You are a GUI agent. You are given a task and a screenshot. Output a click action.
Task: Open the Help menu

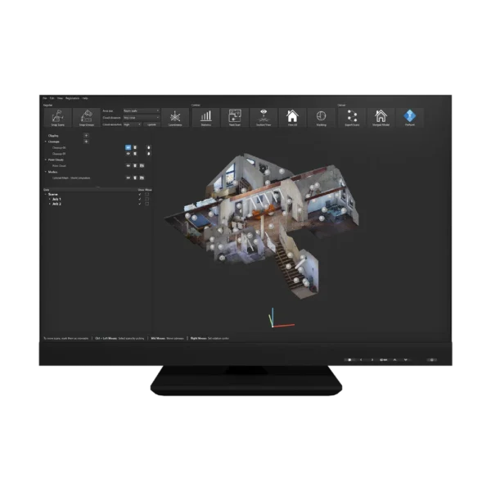pos(85,98)
